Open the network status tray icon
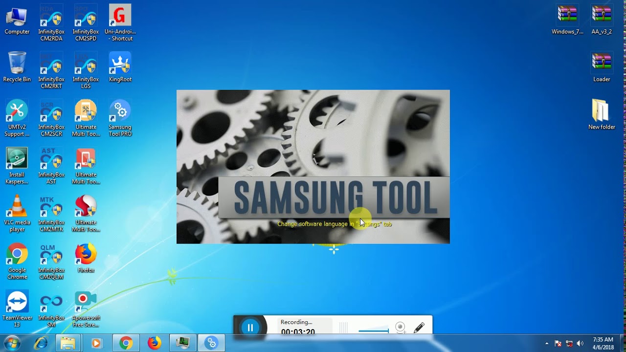Viewport: 626px width, 352px height. (569, 343)
